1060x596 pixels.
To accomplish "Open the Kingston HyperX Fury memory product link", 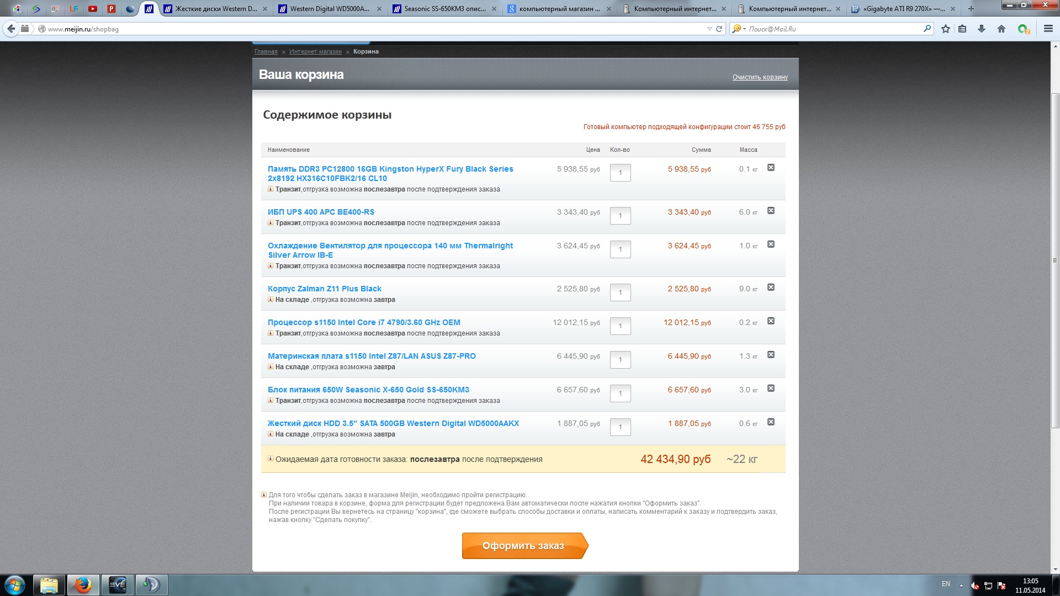I will (390, 173).
